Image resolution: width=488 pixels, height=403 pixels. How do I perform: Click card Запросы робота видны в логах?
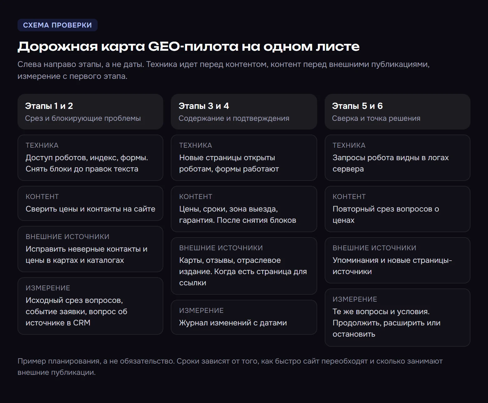pyautogui.click(x=398, y=158)
